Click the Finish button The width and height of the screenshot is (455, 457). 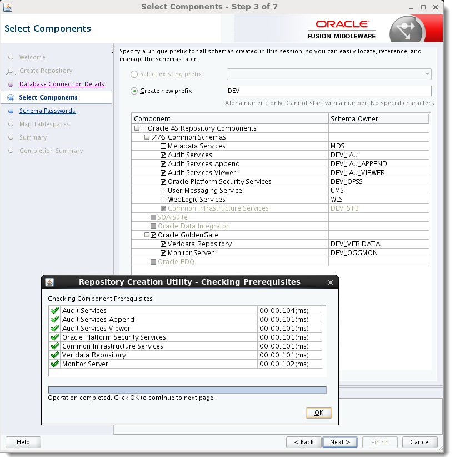pyautogui.click(x=380, y=442)
